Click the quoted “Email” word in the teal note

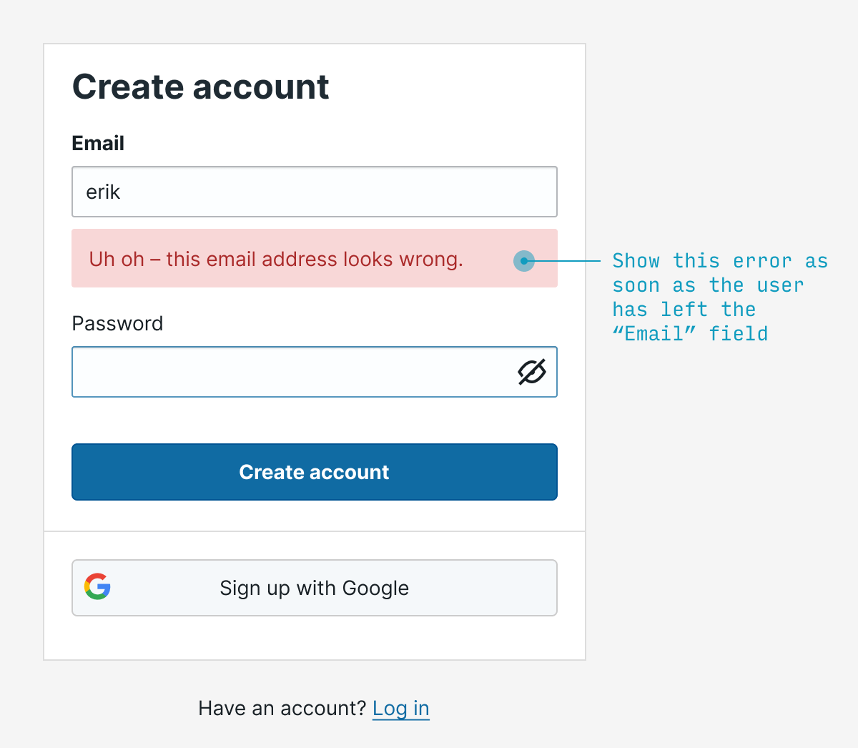point(654,334)
